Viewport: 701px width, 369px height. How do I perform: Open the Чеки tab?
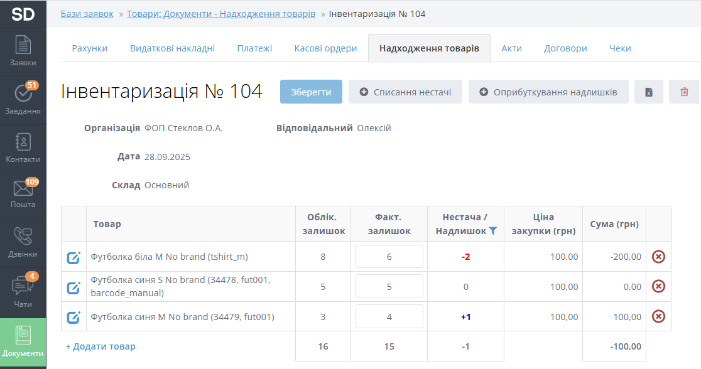pyautogui.click(x=619, y=48)
